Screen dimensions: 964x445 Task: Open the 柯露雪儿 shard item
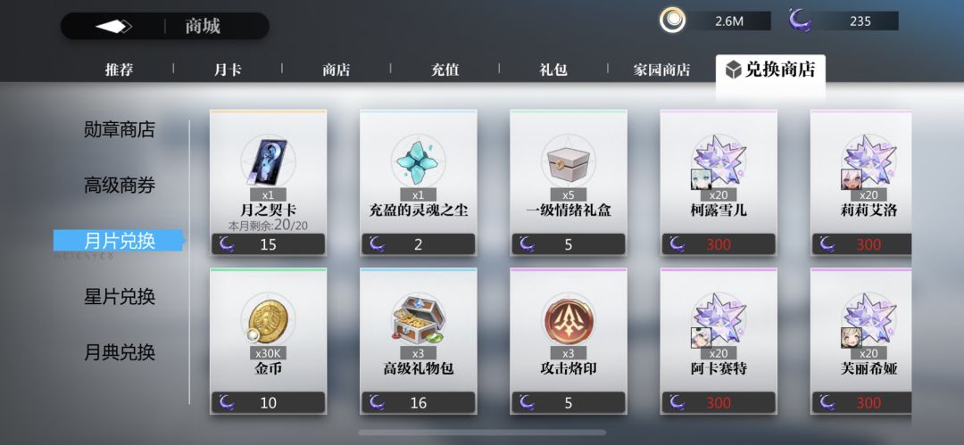[718, 182]
